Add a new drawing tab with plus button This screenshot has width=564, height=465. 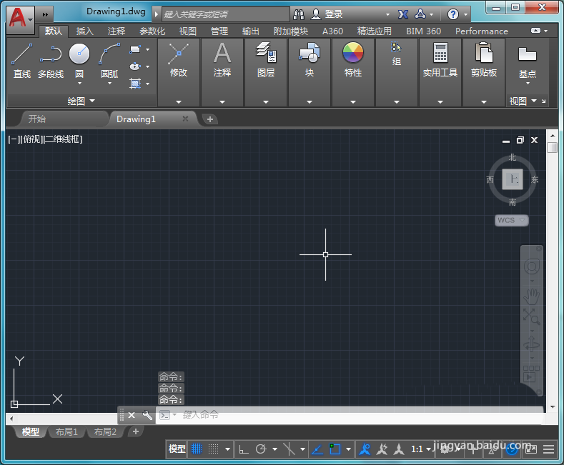pos(210,119)
